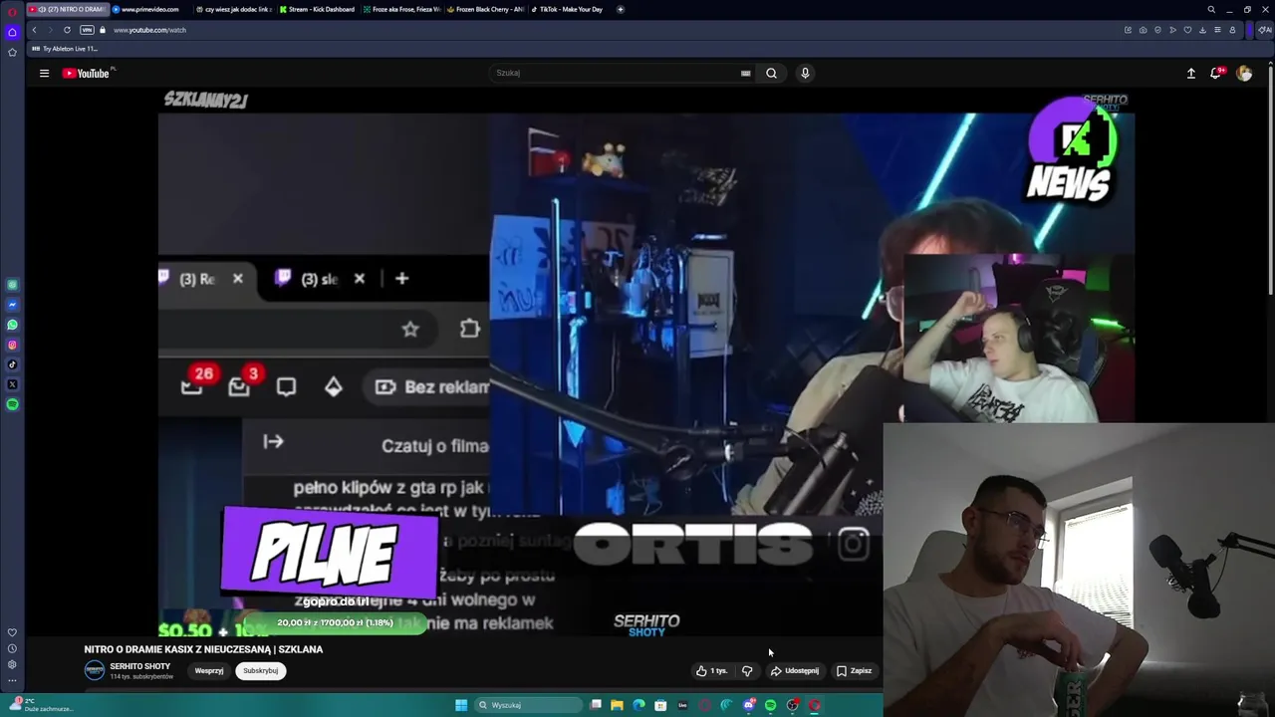The width and height of the screenshot is (1275, 717).
Task: Switch to the 'NITRO O DRAMIE' YouTube tab
Action: [68, 9]
